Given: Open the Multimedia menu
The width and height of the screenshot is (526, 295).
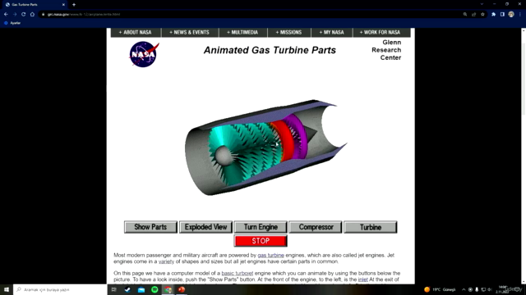Looking at the screenshot, I should coord(242,33).
